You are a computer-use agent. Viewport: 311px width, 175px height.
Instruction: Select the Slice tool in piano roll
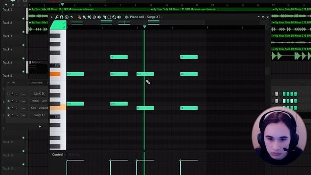pyautogui.click(x=104, y=17)
